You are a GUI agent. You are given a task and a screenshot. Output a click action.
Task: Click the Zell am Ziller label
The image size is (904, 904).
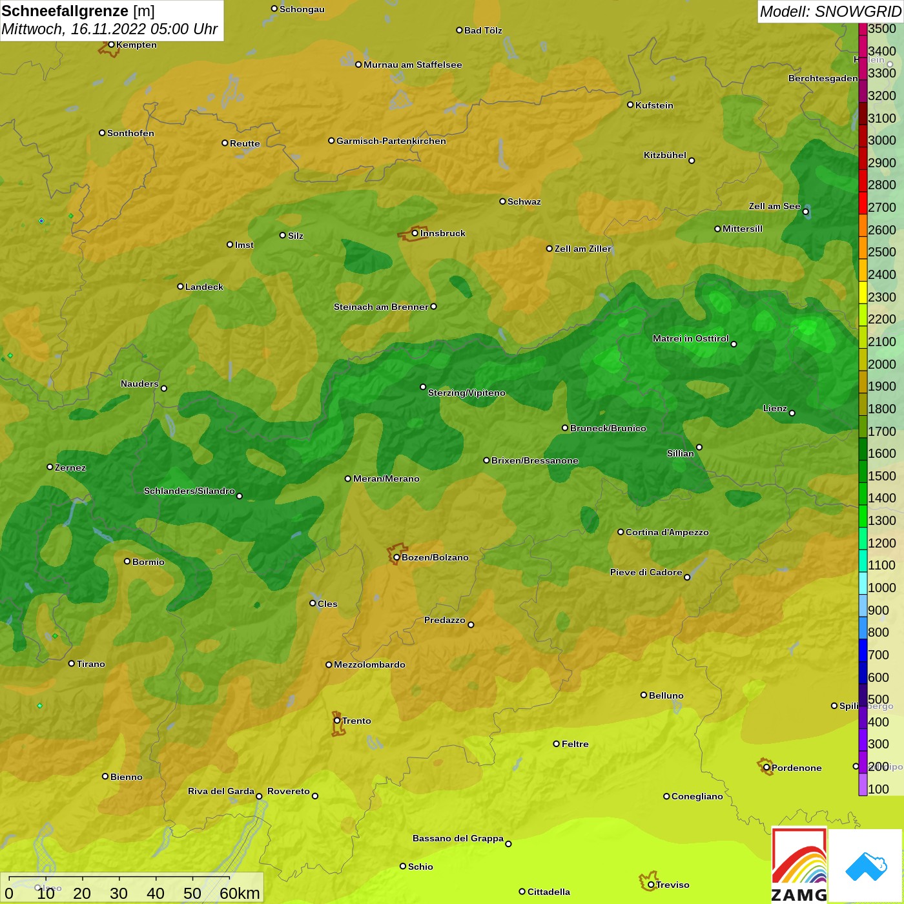tap(583, 249)
